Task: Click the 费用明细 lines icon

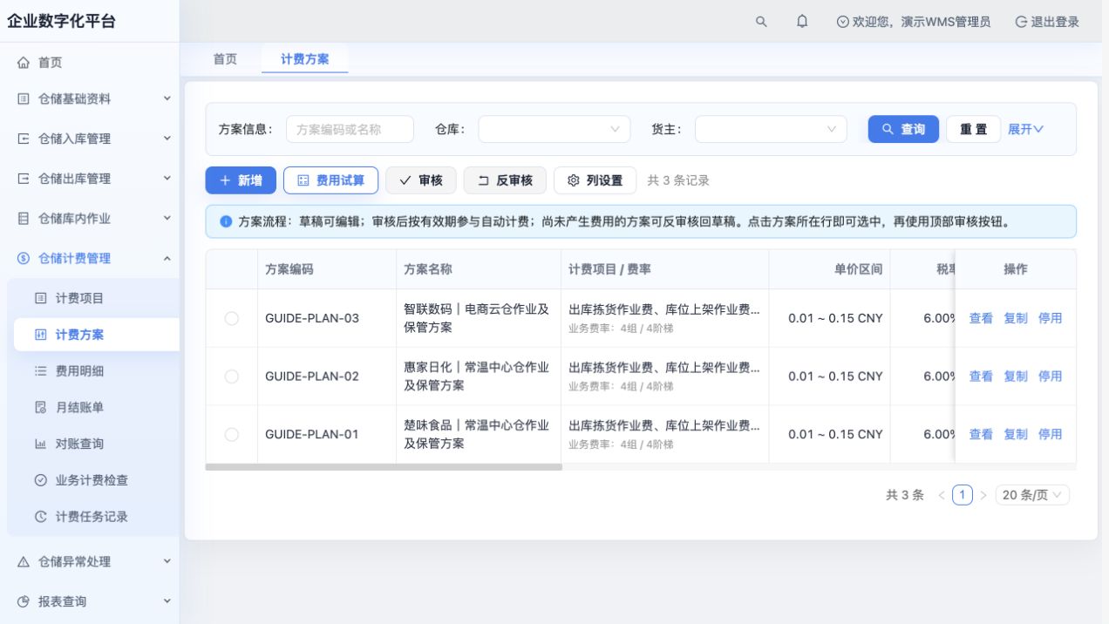Action: [40, 371]
